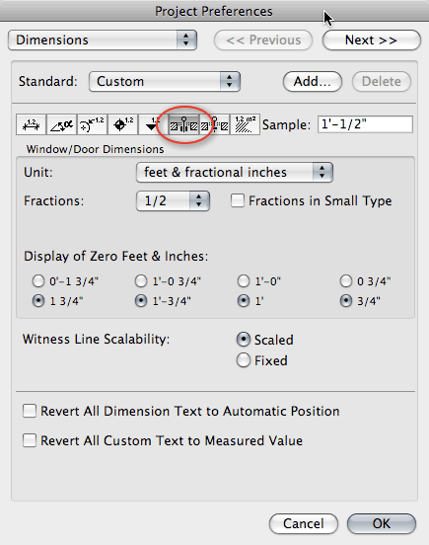429x545 pixels.
Task: Select the Linear Dimensions icon
Action: [31, 124]
